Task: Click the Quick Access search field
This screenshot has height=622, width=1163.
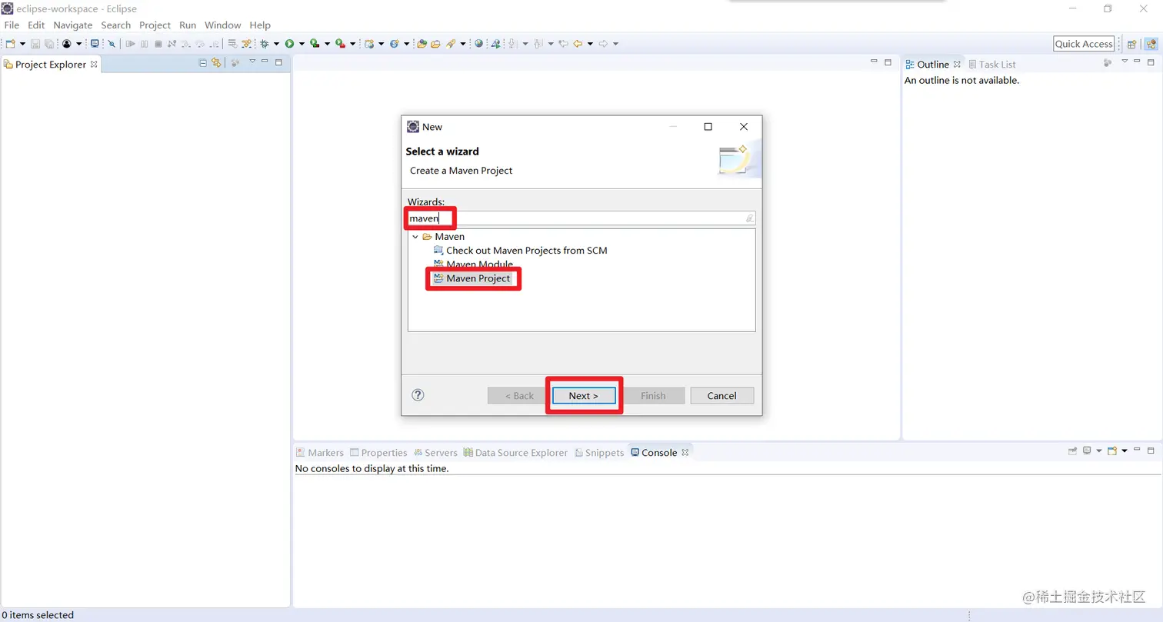Action: (x=1084, y=44)
